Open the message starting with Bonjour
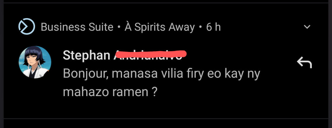The image size is (332, 128). [x=161, y=83]
